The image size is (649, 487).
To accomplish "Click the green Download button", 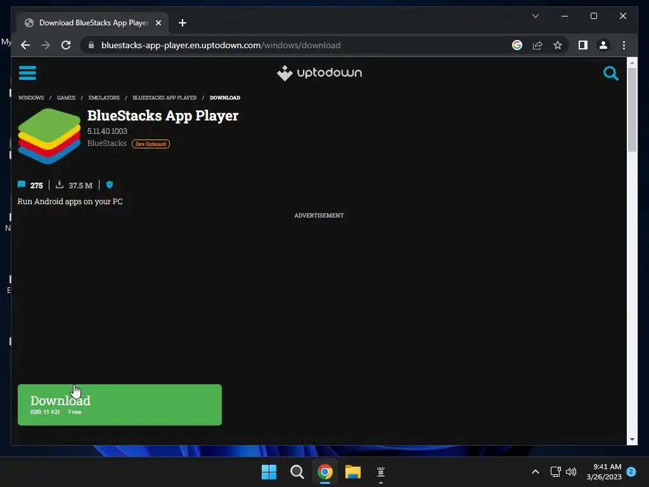I will (x=120, y=405).
